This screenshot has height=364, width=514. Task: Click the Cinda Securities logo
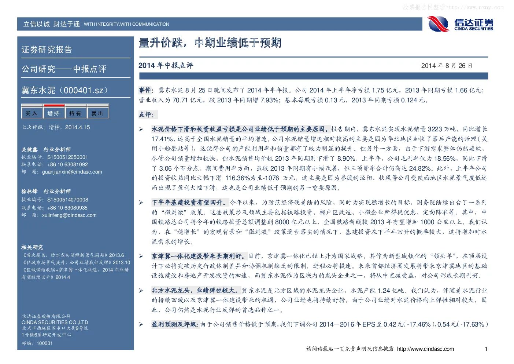(461, 24)
